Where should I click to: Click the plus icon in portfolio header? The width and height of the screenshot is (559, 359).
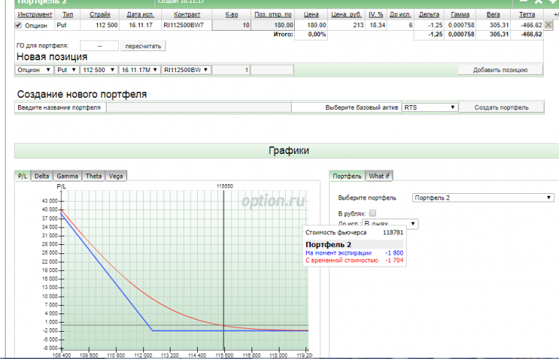(x=553, y=2)
